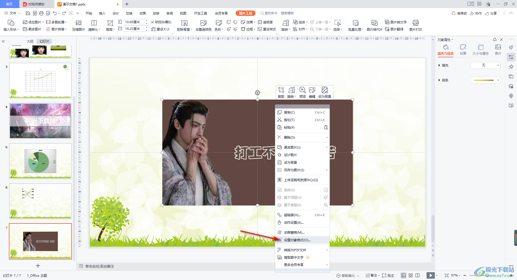Viewport: 517px width, 280px height.
Task: Choose Format Object in context menu
Action: [302, 240]
